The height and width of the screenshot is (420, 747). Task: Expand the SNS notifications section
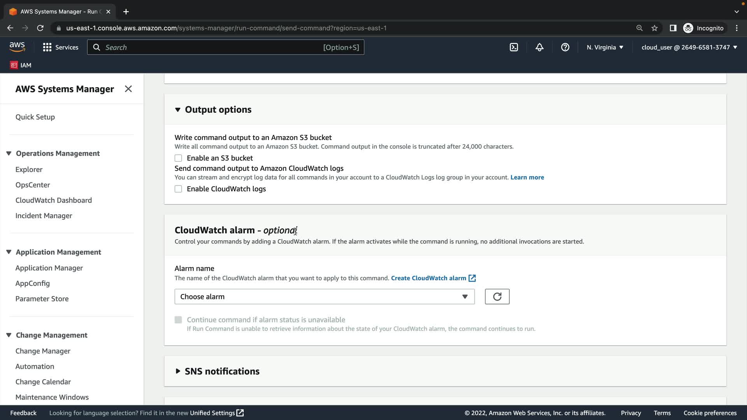click(222, 371)
